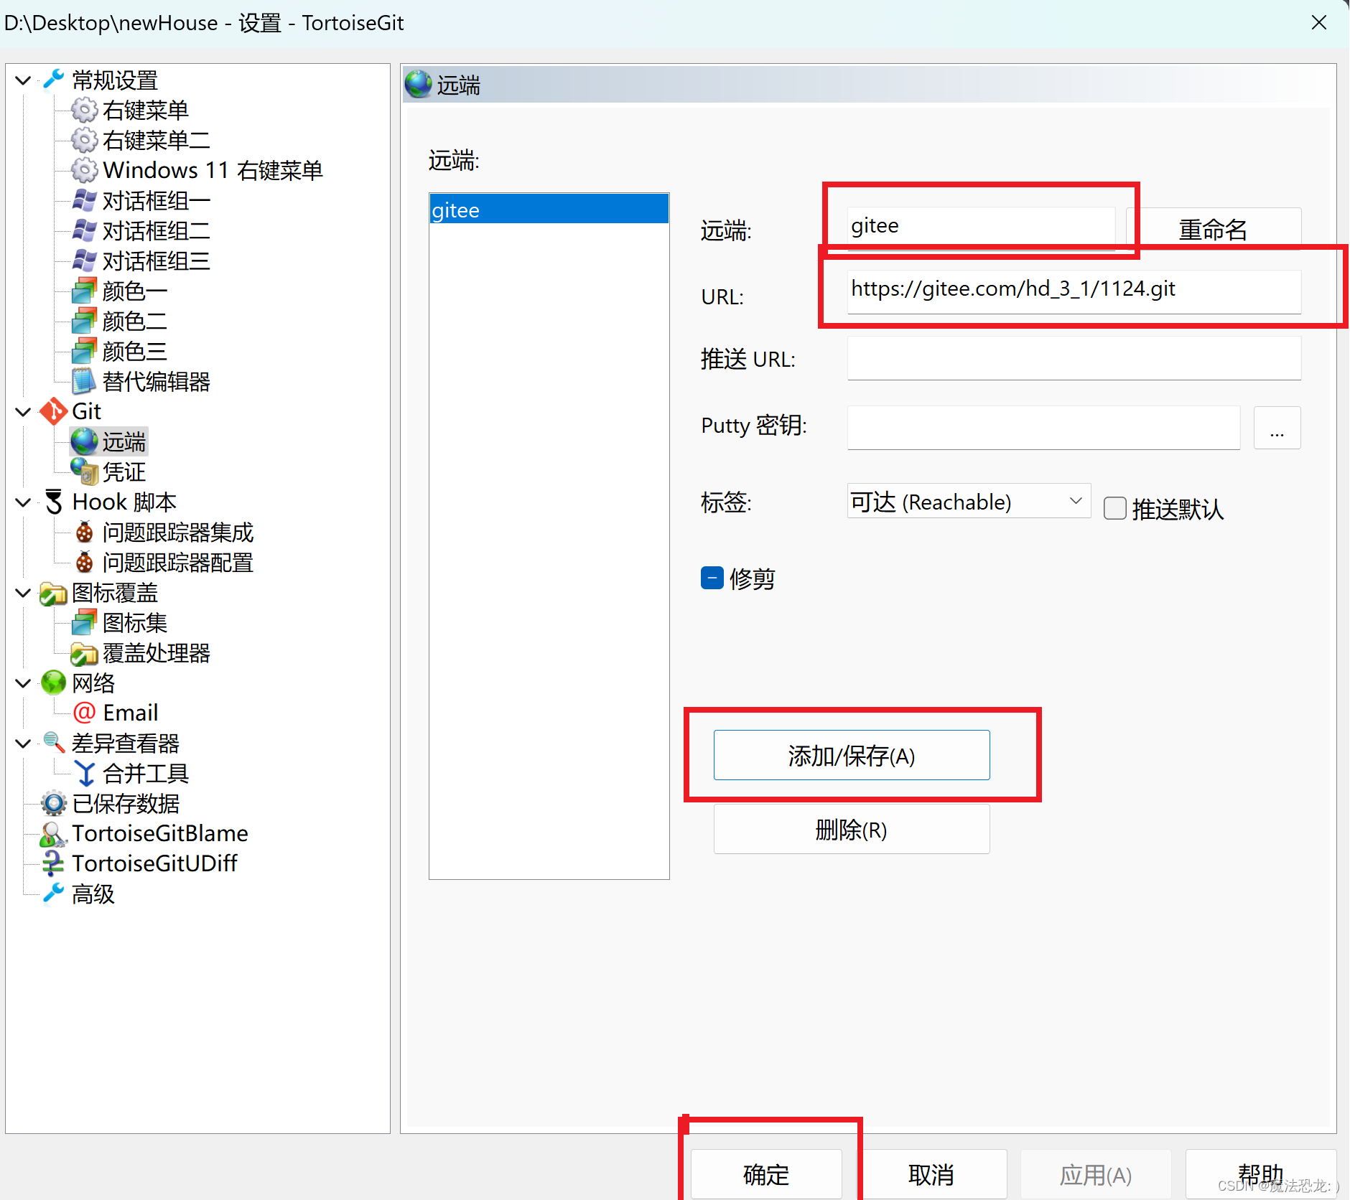Collapse the Git tree node
Viewport: 1350px width, 1200px height.
click(23, 411)
